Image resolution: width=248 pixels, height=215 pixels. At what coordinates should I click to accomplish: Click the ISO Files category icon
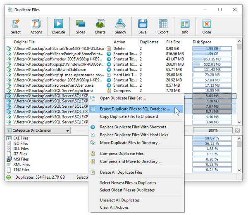tap(9, 144)
